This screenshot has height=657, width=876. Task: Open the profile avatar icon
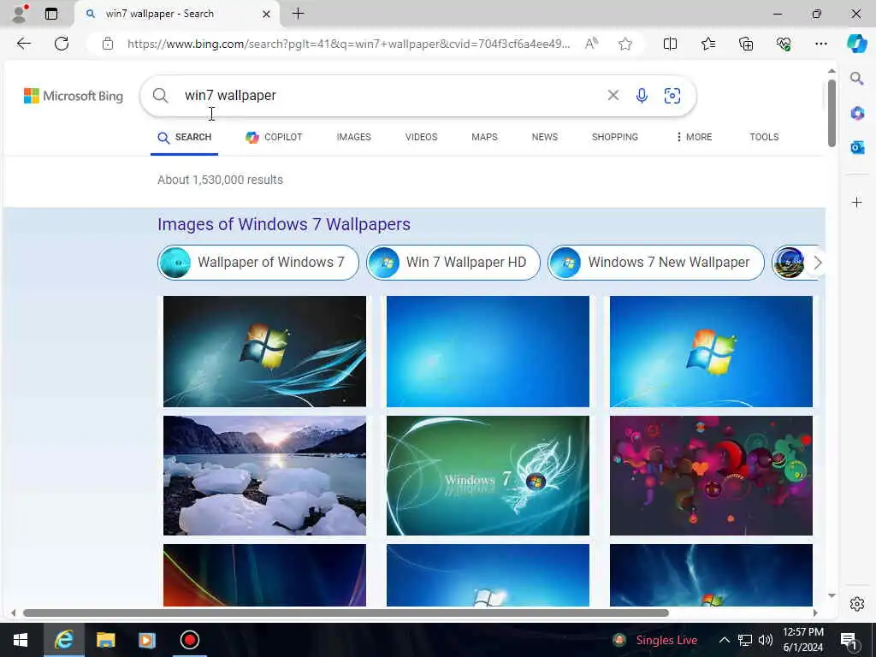19,14
